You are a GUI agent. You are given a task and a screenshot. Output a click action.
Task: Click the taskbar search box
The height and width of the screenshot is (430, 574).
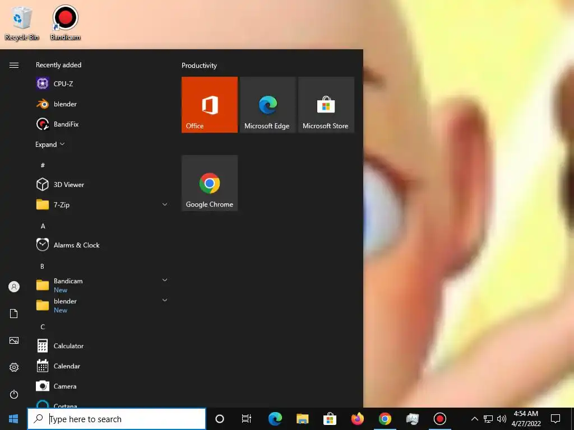(x=117, y=419)
